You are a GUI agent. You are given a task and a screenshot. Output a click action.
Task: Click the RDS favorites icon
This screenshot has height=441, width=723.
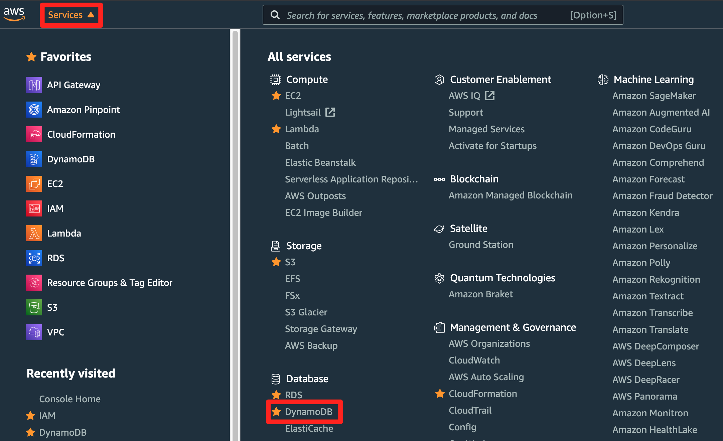coord(34,258)
